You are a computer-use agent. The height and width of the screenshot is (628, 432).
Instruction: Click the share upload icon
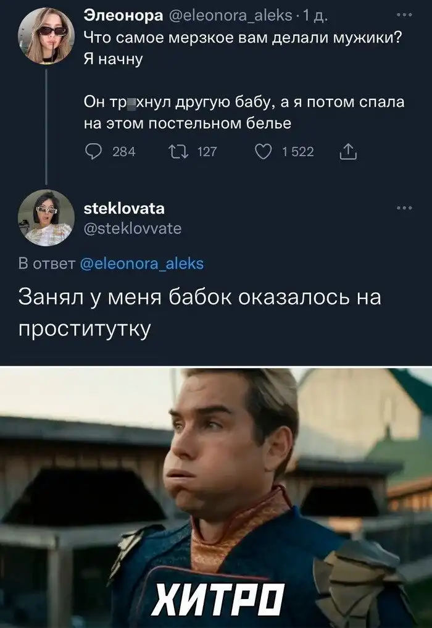tap(348, 152)
